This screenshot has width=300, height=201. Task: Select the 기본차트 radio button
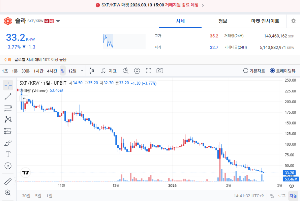pos(246,70)
